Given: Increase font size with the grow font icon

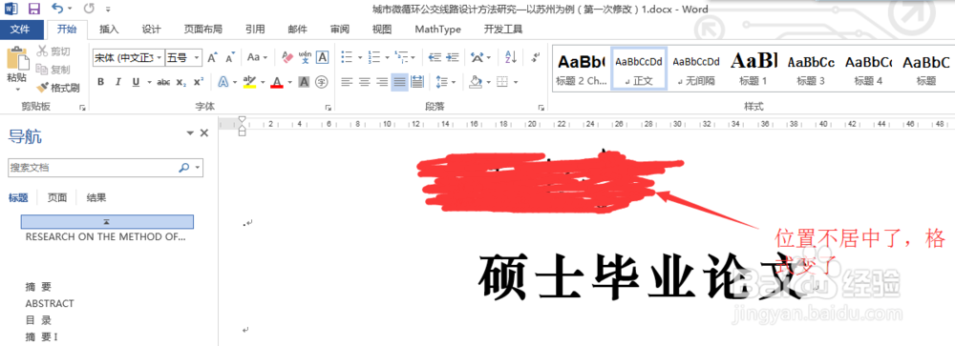Looking at the screenshot, I should click(x=212, y=58).
